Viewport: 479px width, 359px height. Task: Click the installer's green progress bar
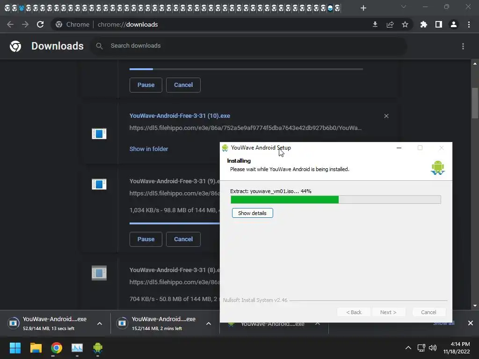(336, 200)
